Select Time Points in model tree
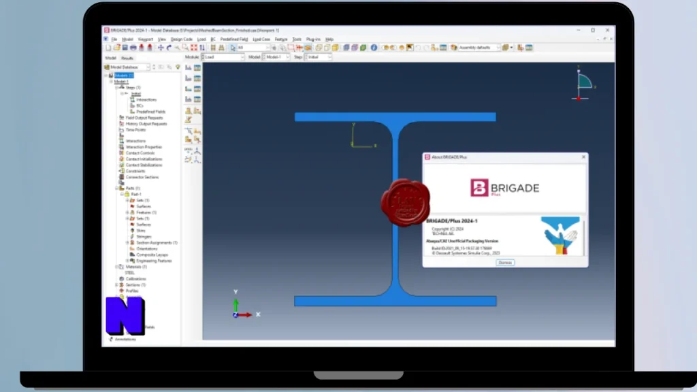 (x=135, y=130)
